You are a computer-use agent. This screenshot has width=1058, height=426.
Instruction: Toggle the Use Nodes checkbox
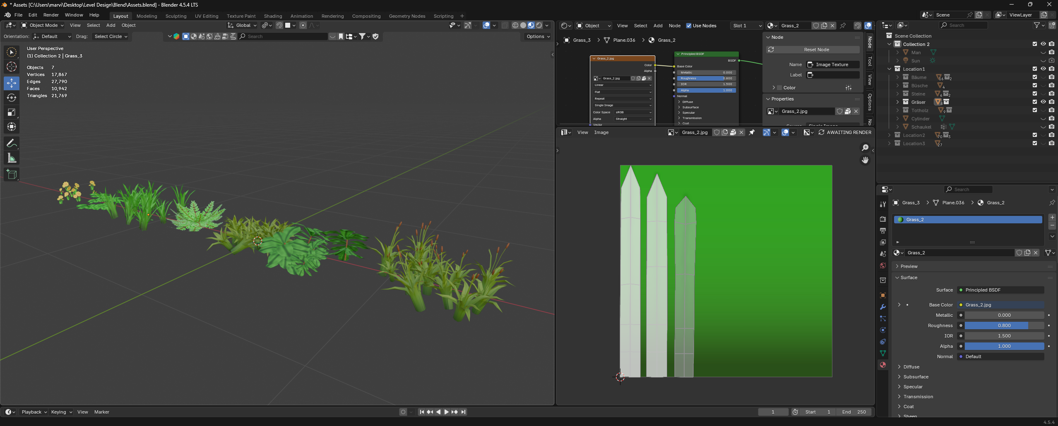[x=689, y=26]
